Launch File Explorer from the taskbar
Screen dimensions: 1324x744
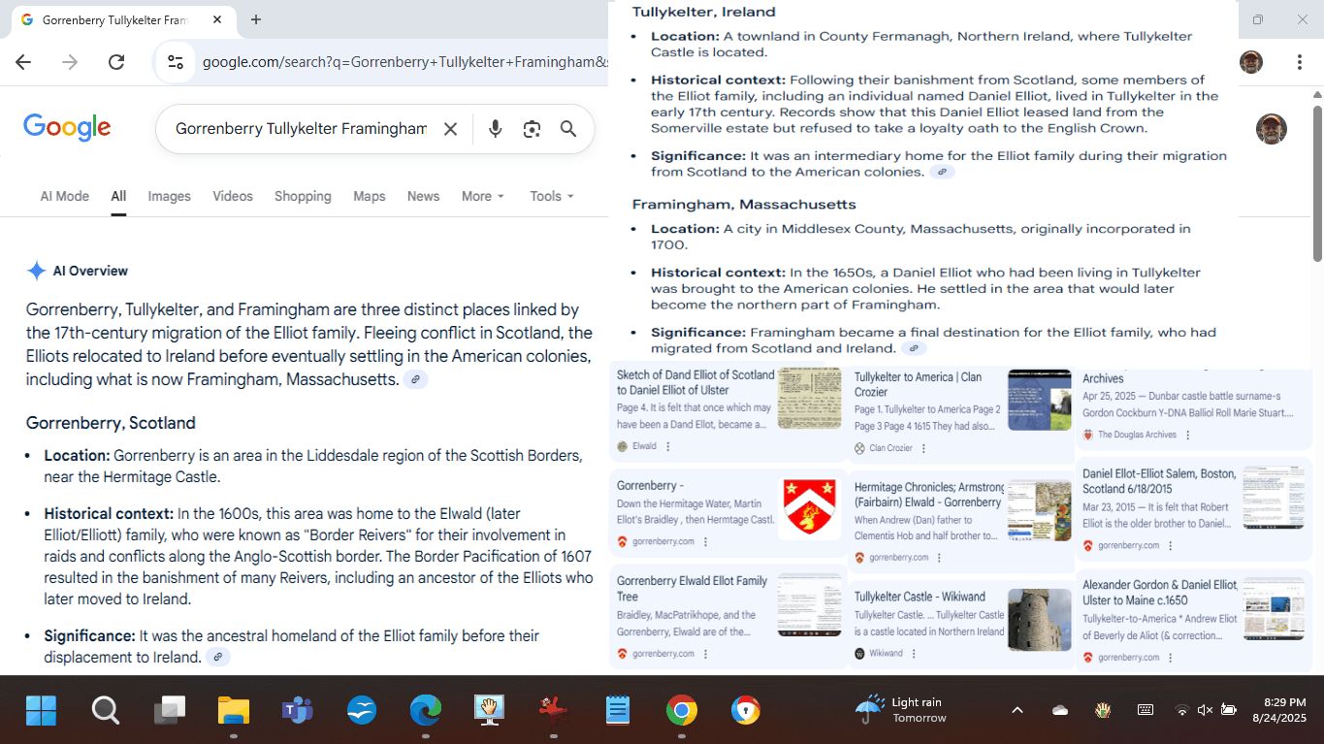(234, 711)
